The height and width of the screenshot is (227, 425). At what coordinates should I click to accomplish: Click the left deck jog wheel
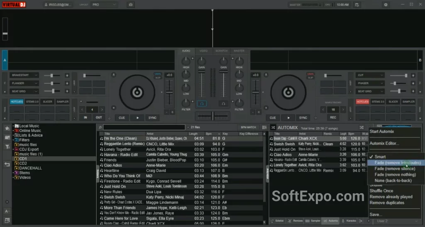[x=137, y=92]
